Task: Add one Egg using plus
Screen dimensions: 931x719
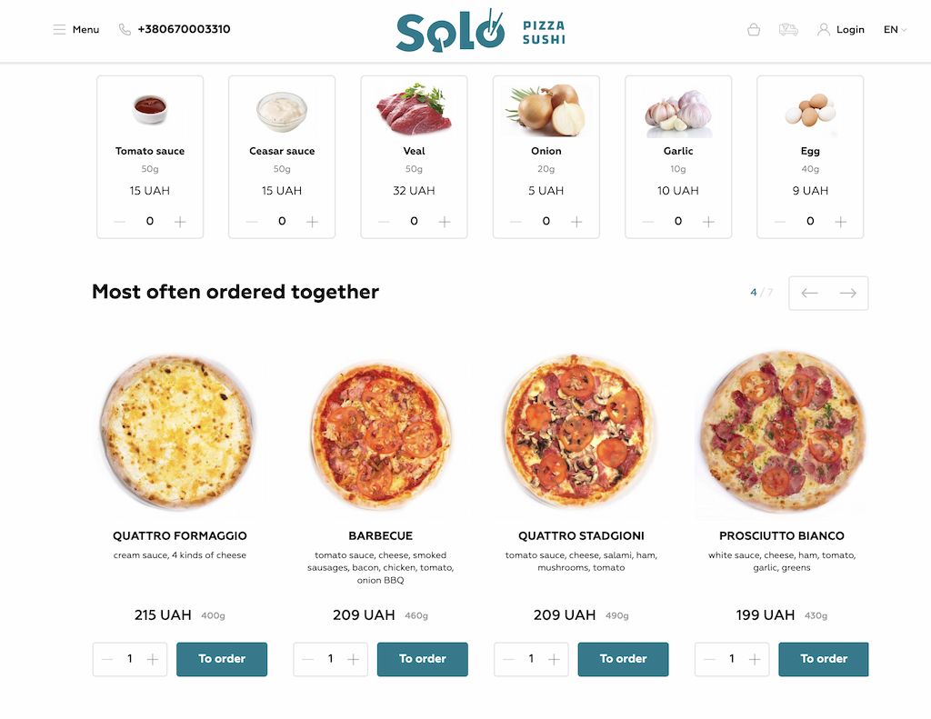Action: coord(840,222)
